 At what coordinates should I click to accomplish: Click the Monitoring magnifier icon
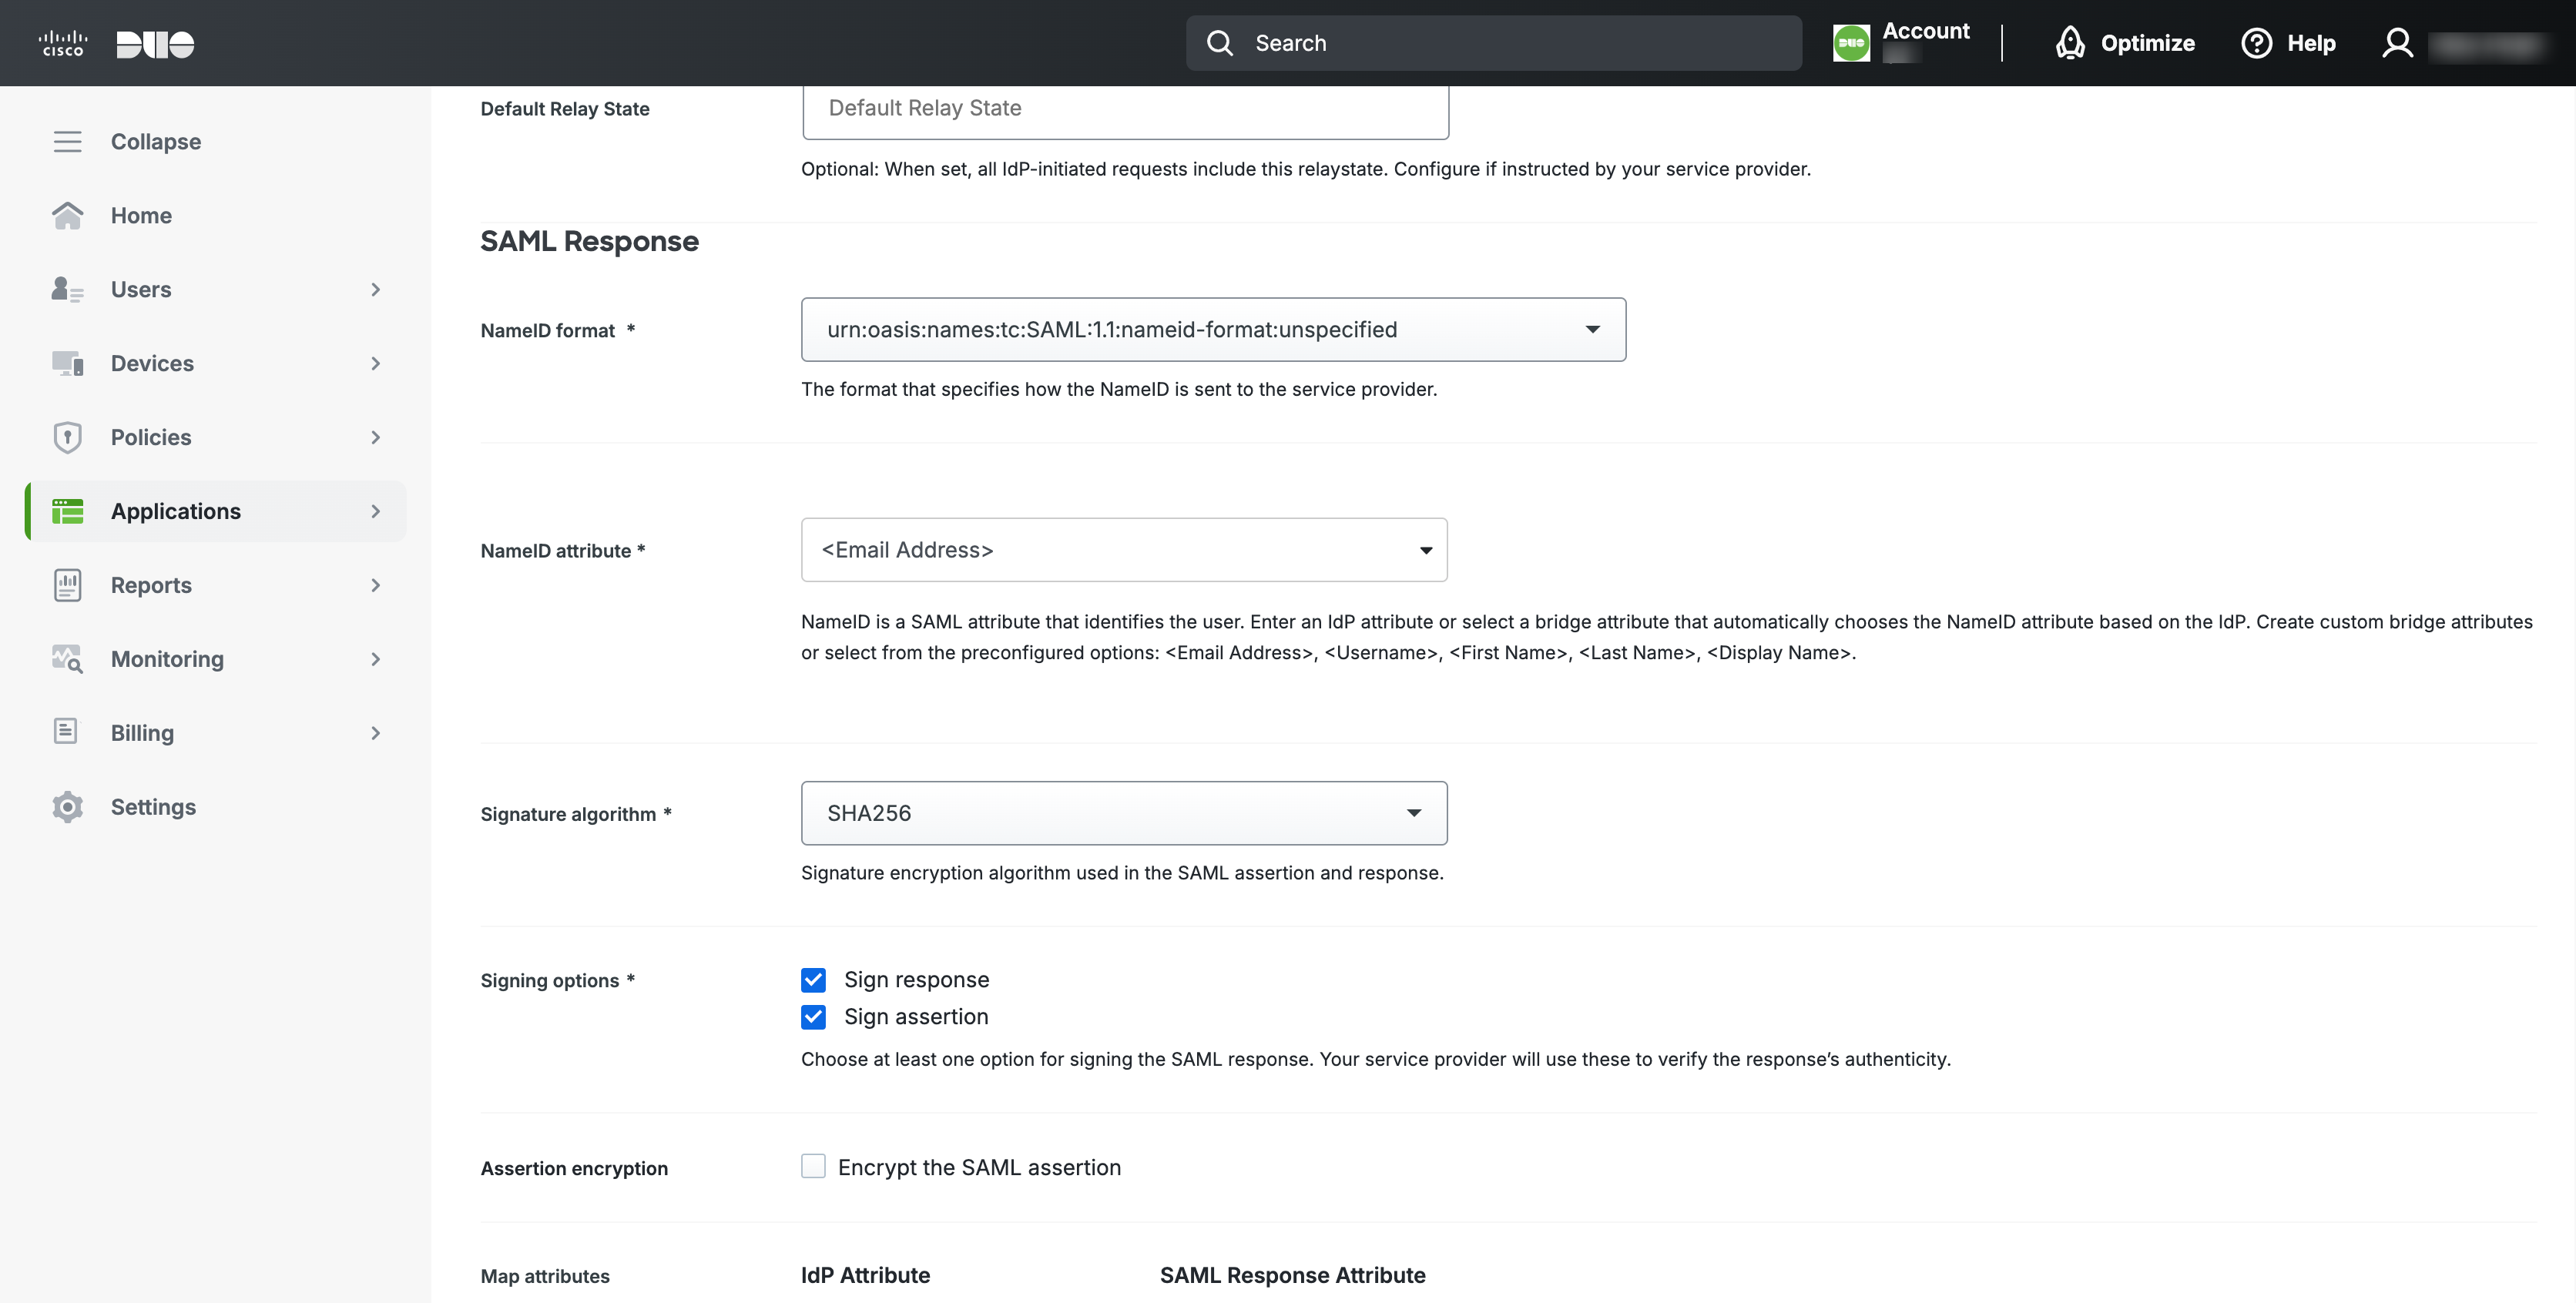67,660
